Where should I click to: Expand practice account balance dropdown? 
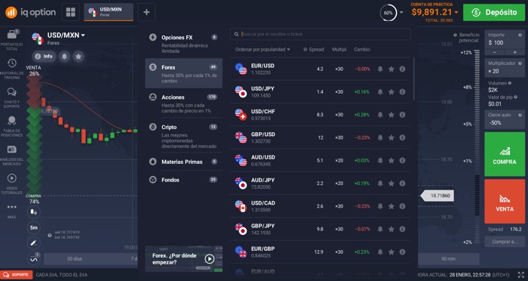pyautogui.click(x=456, y=13)
